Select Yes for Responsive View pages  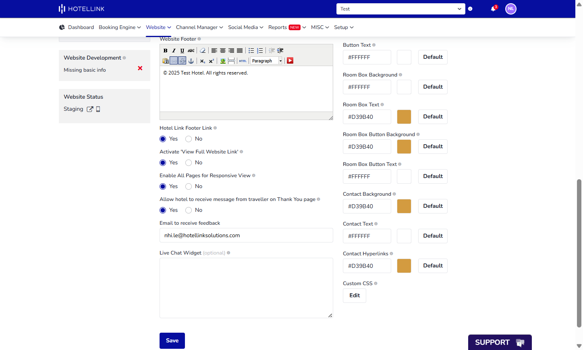[x=163, y=186]
